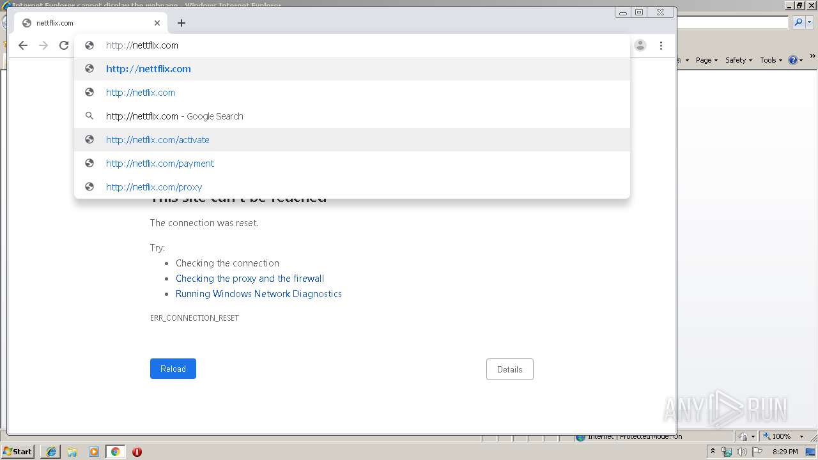
Task: Run Windows Network Diagnostics link
Action: pyautogui.click(x=259, y=294)
